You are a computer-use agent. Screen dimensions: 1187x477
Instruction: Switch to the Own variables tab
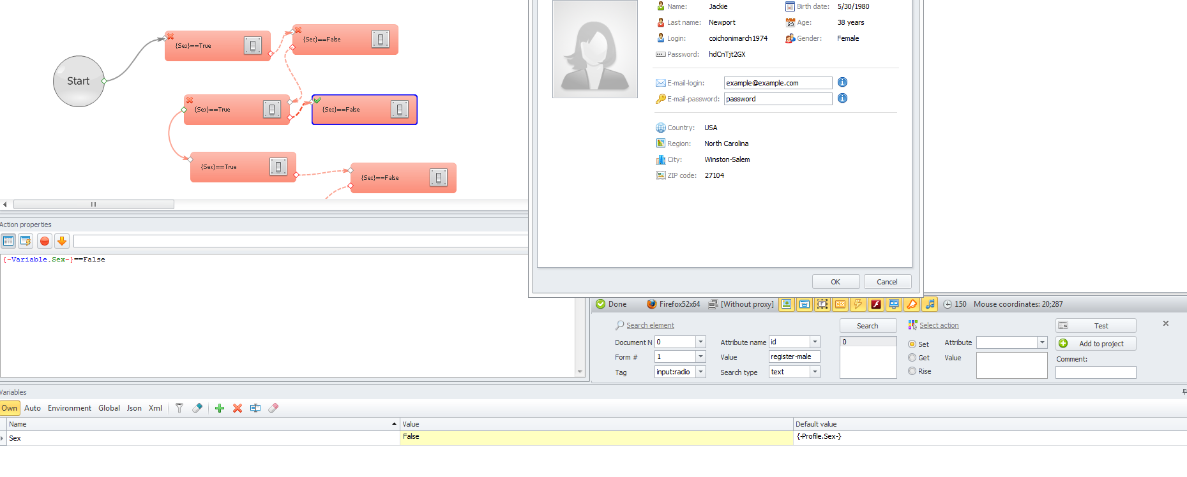[x=10, y=408]
